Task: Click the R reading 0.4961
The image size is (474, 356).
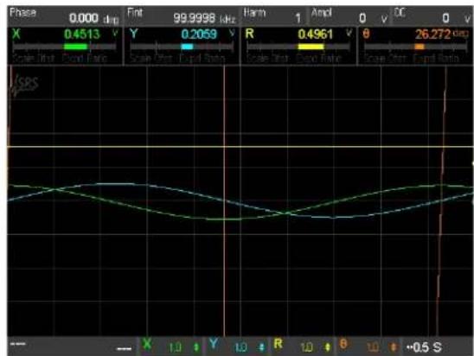Action: pyautogui.click(x=316, y=34)
